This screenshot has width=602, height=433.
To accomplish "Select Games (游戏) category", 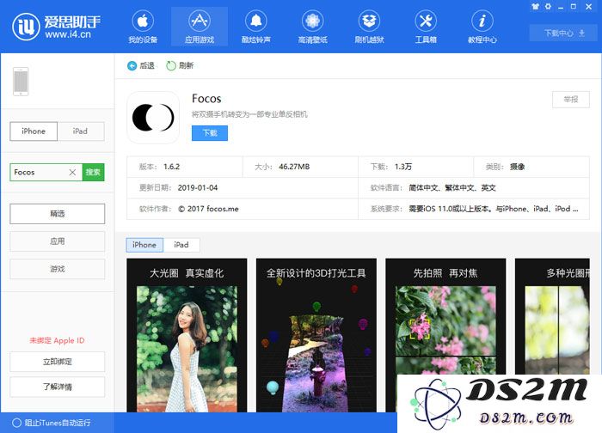I will [58, 269].
